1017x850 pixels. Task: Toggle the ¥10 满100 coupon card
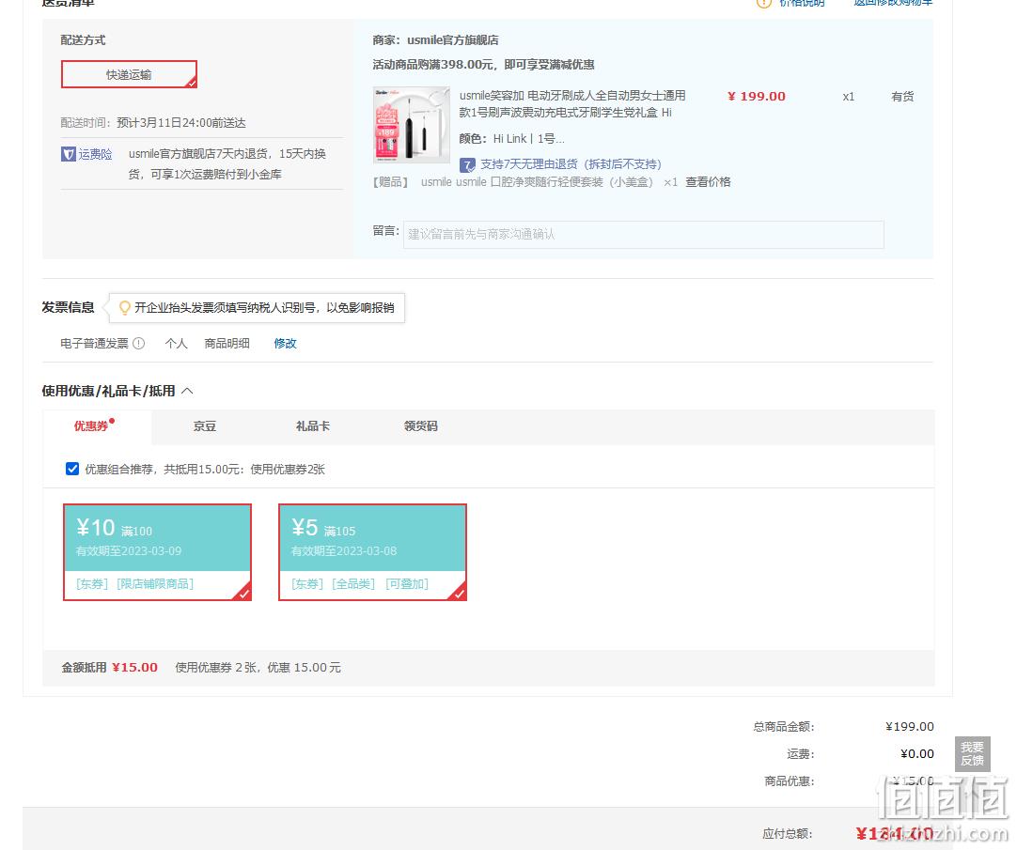[157, 552]
